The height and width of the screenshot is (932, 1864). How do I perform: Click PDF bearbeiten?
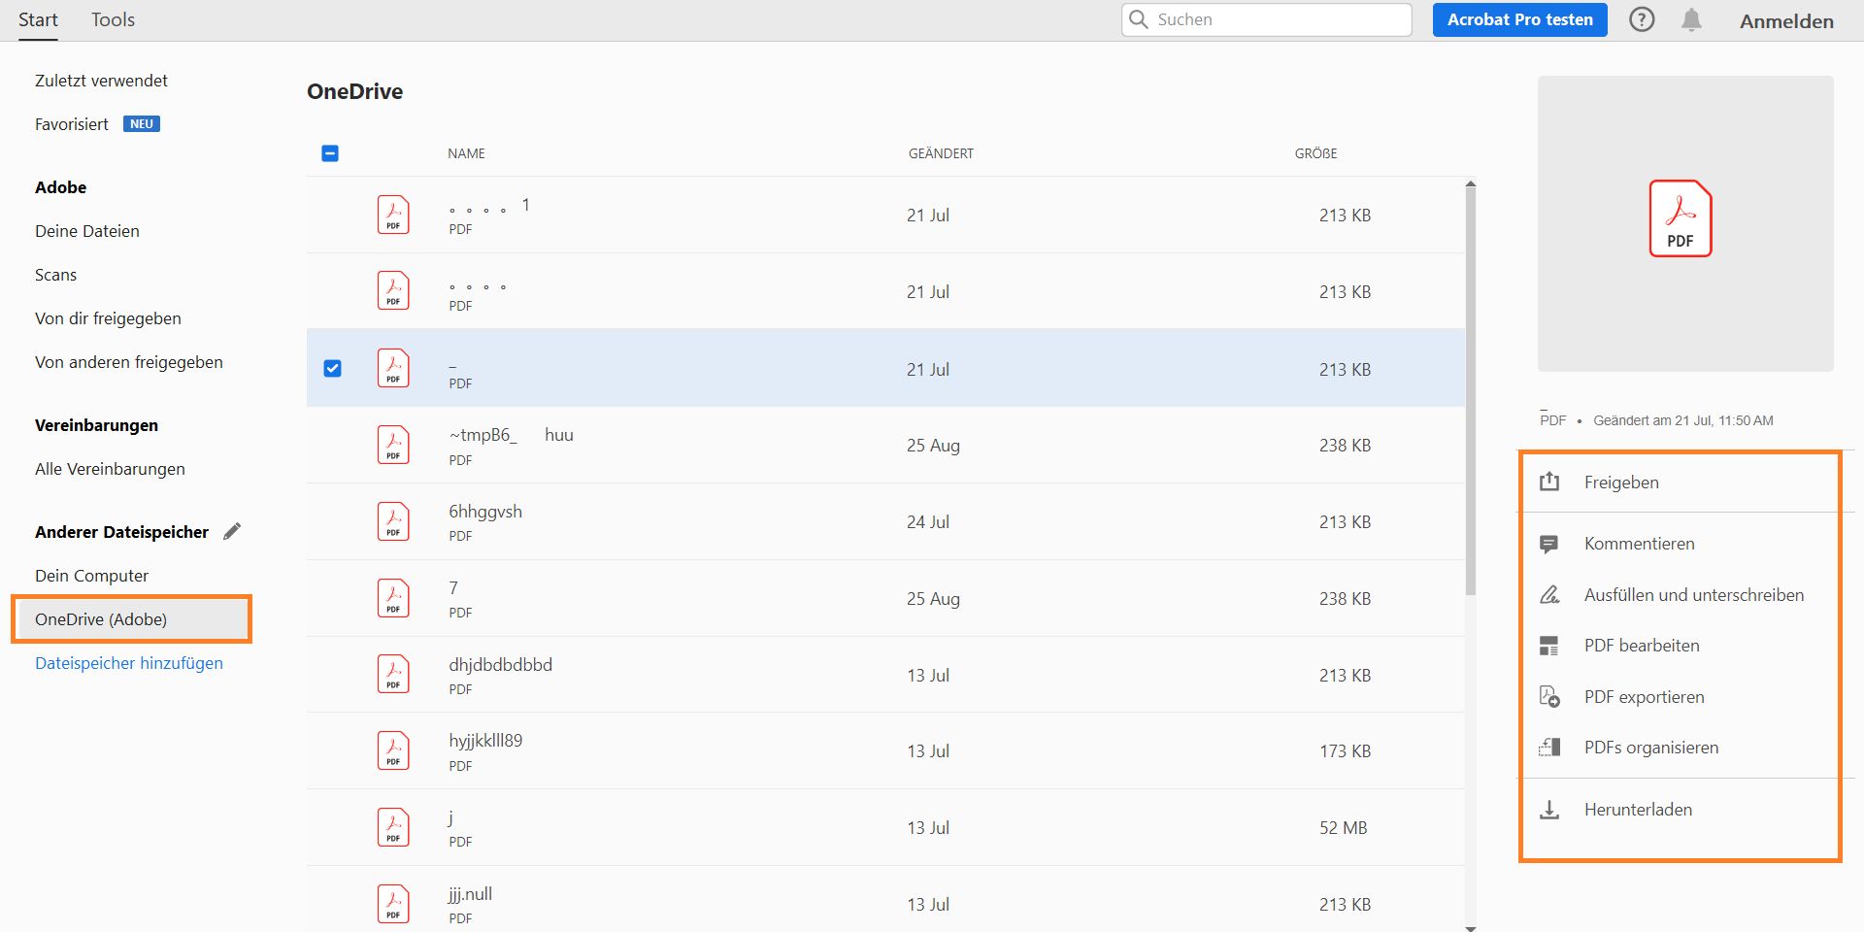pos(1642,646)
